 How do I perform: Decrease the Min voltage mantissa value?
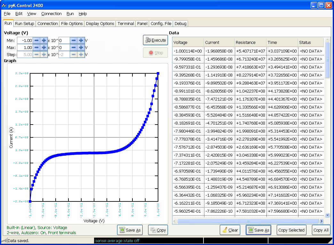[x=36, y=40]
